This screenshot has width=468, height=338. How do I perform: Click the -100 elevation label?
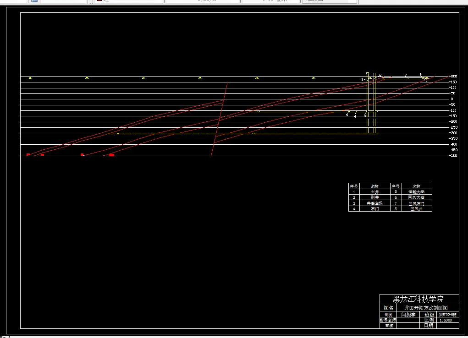453,110
